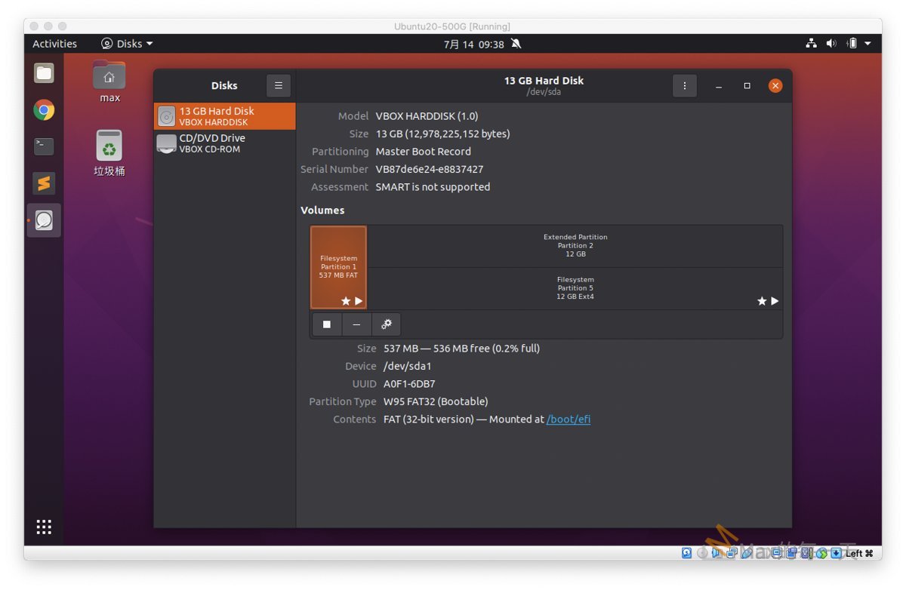Click SMART is not supported text

[433, 187]
